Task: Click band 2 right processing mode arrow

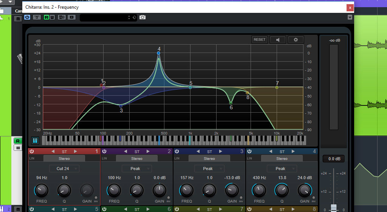Action: [x=148, y=151]
